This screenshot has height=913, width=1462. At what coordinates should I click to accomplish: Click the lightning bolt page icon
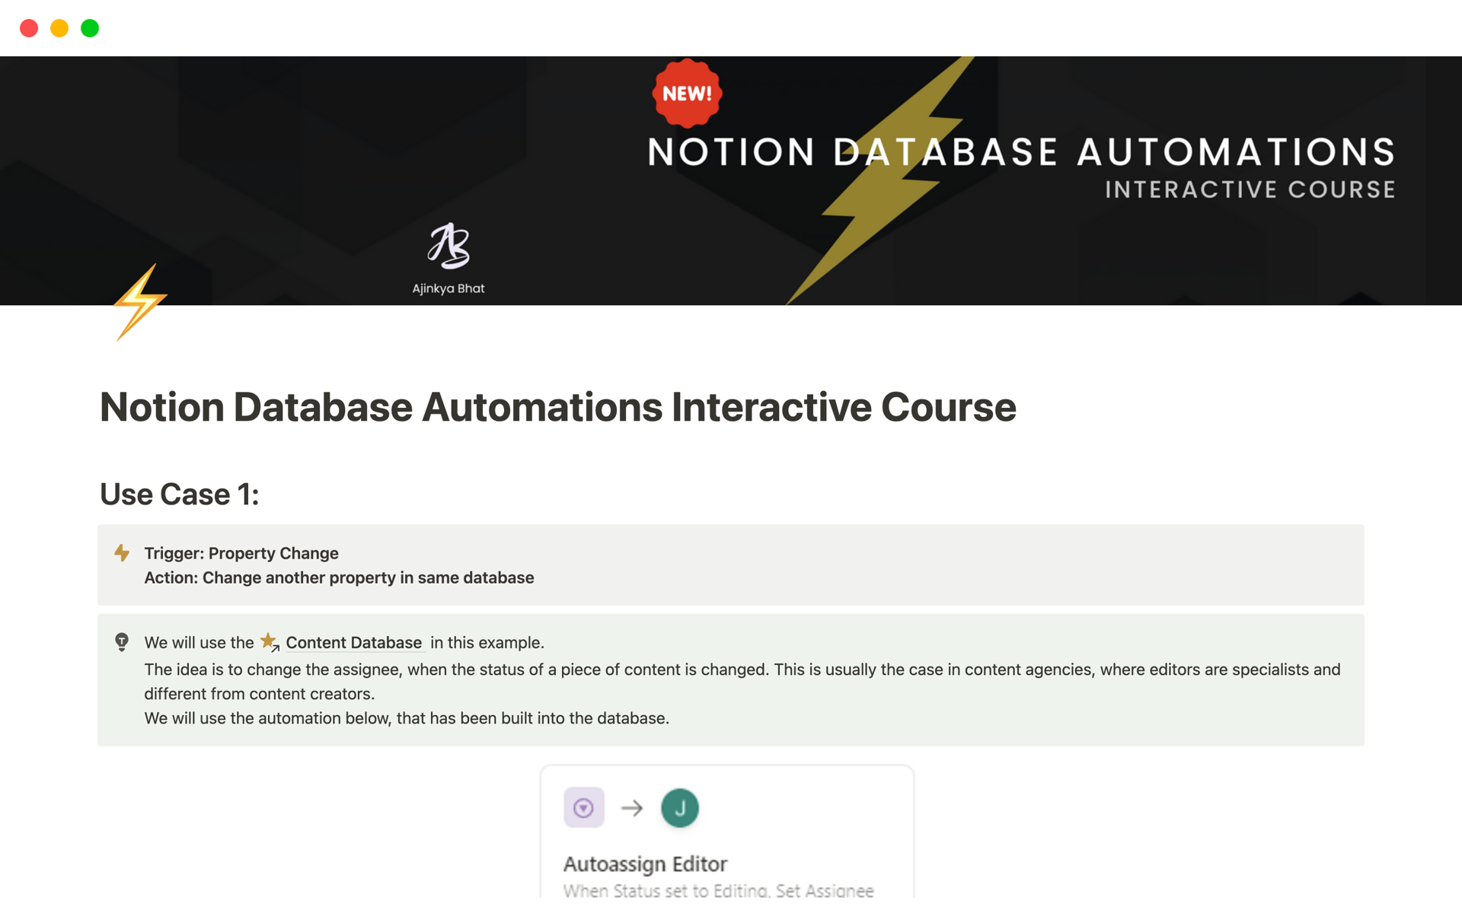tap(140, 303)
